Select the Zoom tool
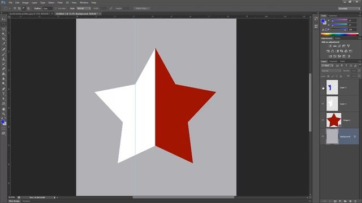Viewport: 362px width, 203px height. [x=3, y=114]
